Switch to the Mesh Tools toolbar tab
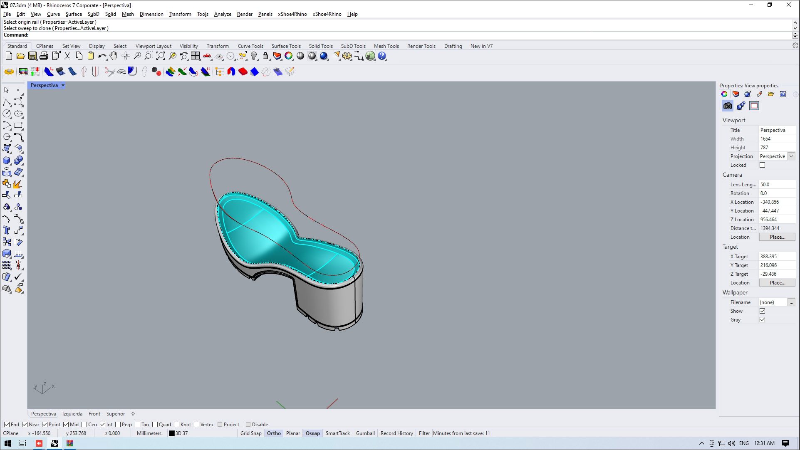 [x=386, y=46]
